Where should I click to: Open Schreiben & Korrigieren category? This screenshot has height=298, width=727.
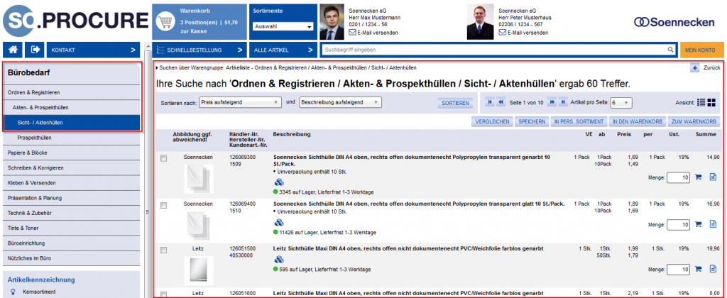pyautogui.click(x=72, y=167)
